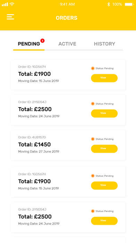
Task: Open order card with moving date 27 June
Action: coord(68,145)
